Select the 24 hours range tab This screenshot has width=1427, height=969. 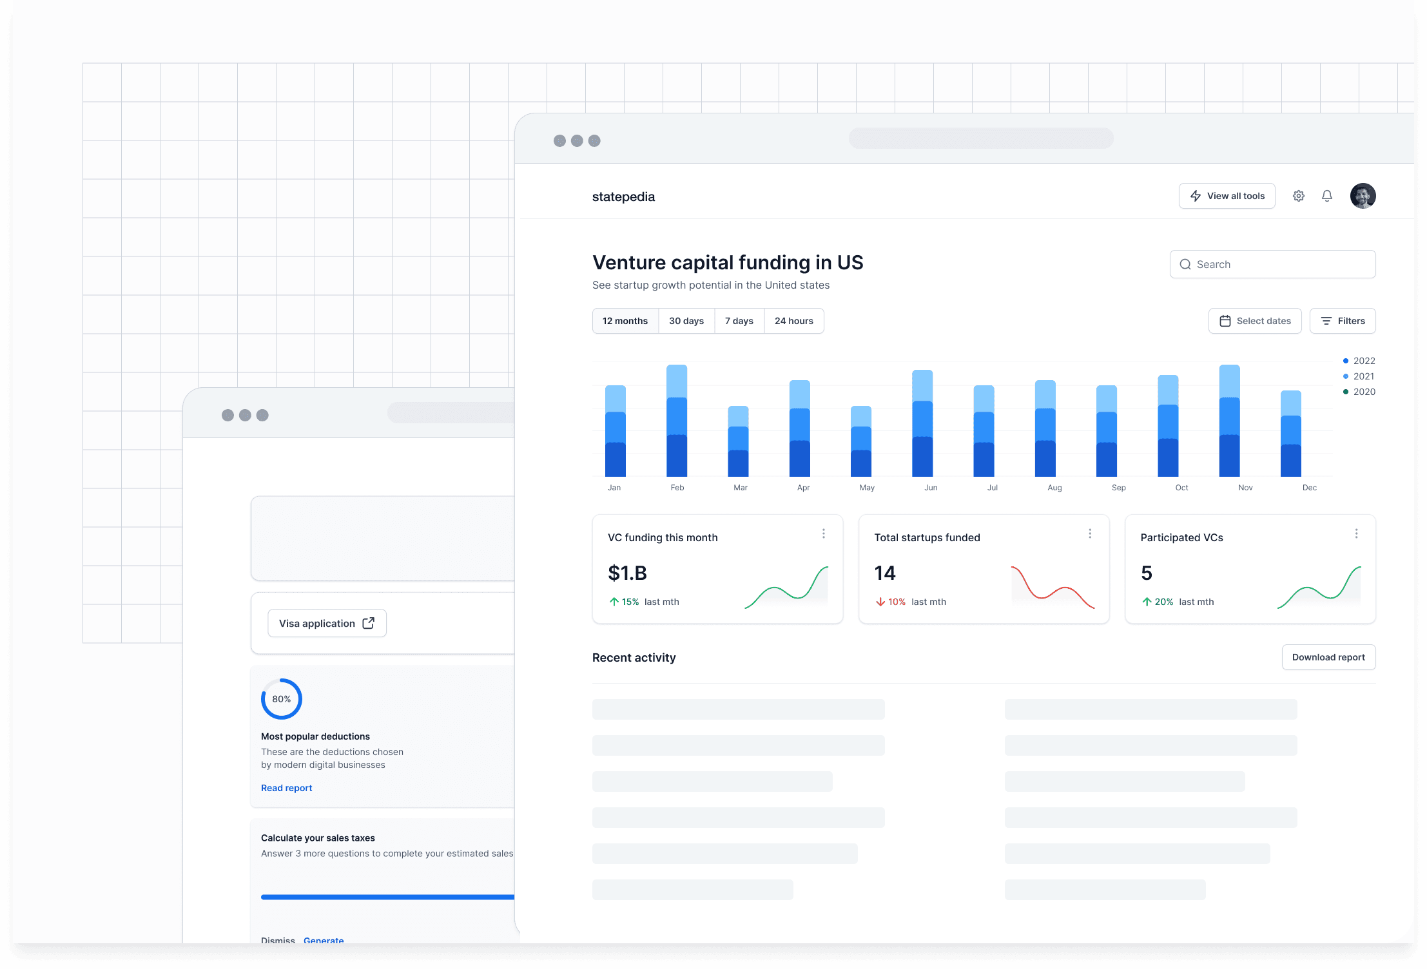[793, 321]
